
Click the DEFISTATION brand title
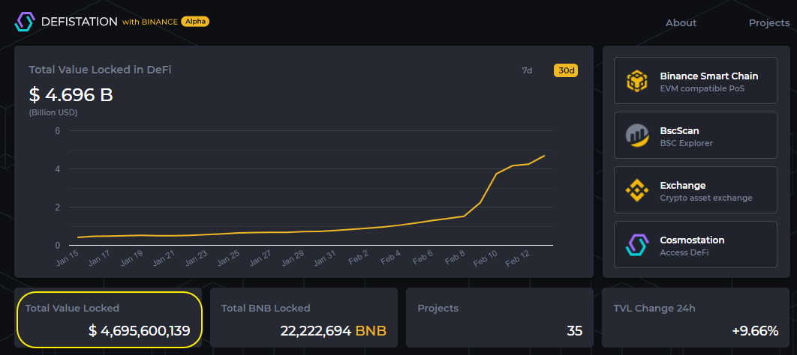[80, 22]
